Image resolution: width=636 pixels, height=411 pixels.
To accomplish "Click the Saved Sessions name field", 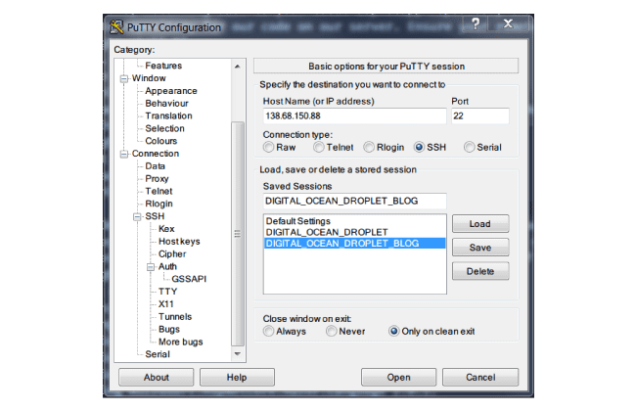I will (x=354, y=201).
